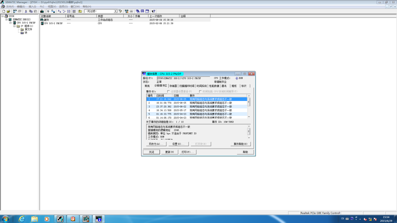Click the Module Information taskbar icon
The height and width of the screenshot is (223, 397).
click(99, 219)
